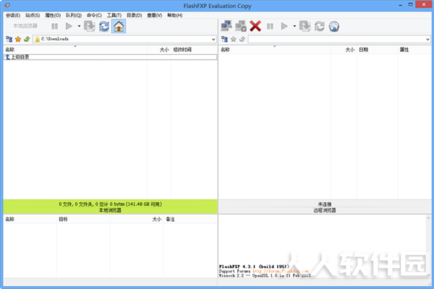Screen dimensions: 434x289
Task: Click the globe switch-to-remote-browser icon
Action: [334, 26]
